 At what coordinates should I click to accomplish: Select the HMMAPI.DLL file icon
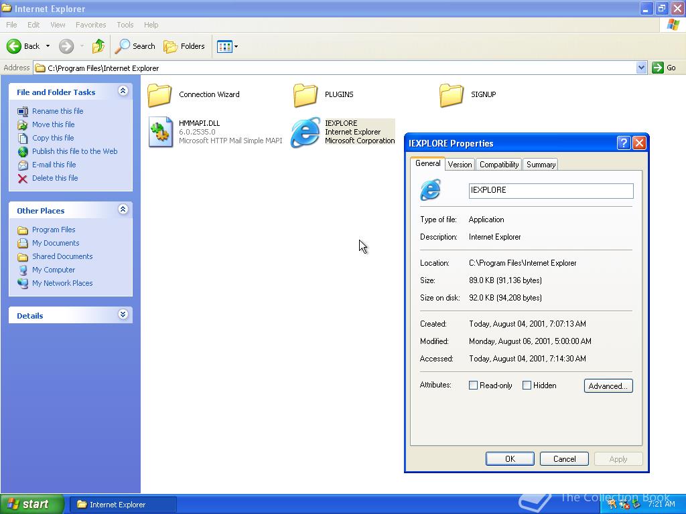[161, 132]
